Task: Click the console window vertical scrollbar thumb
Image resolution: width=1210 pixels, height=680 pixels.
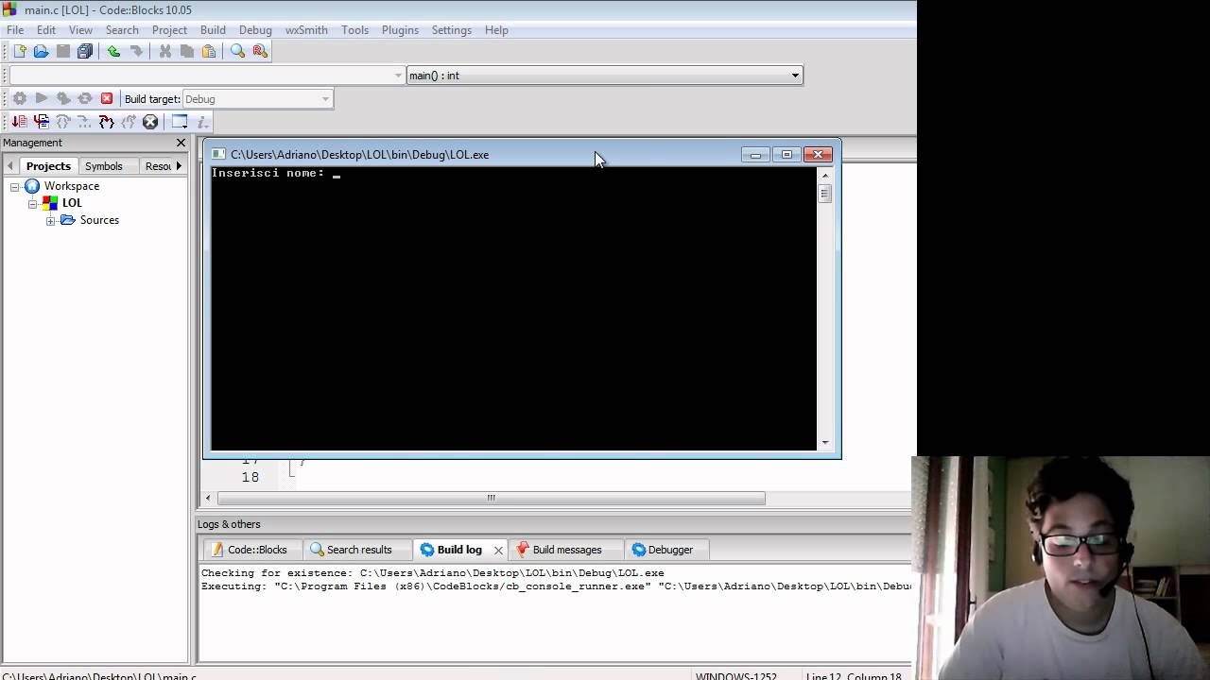Action: pos(825,194)
